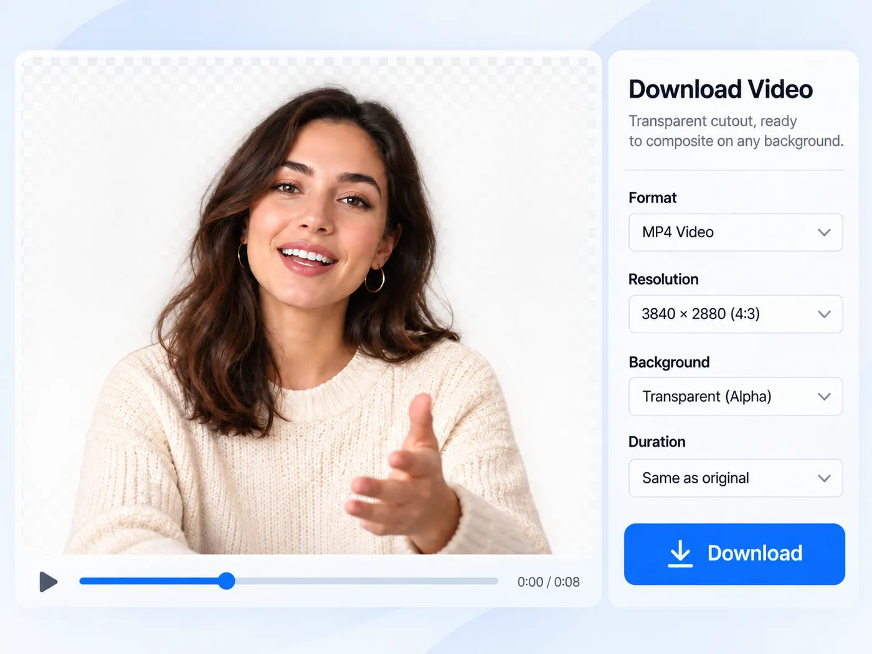The width and height of the screenshot is (872, 654).
Task: Click the blue Download button label
Action: pos(755,553)
